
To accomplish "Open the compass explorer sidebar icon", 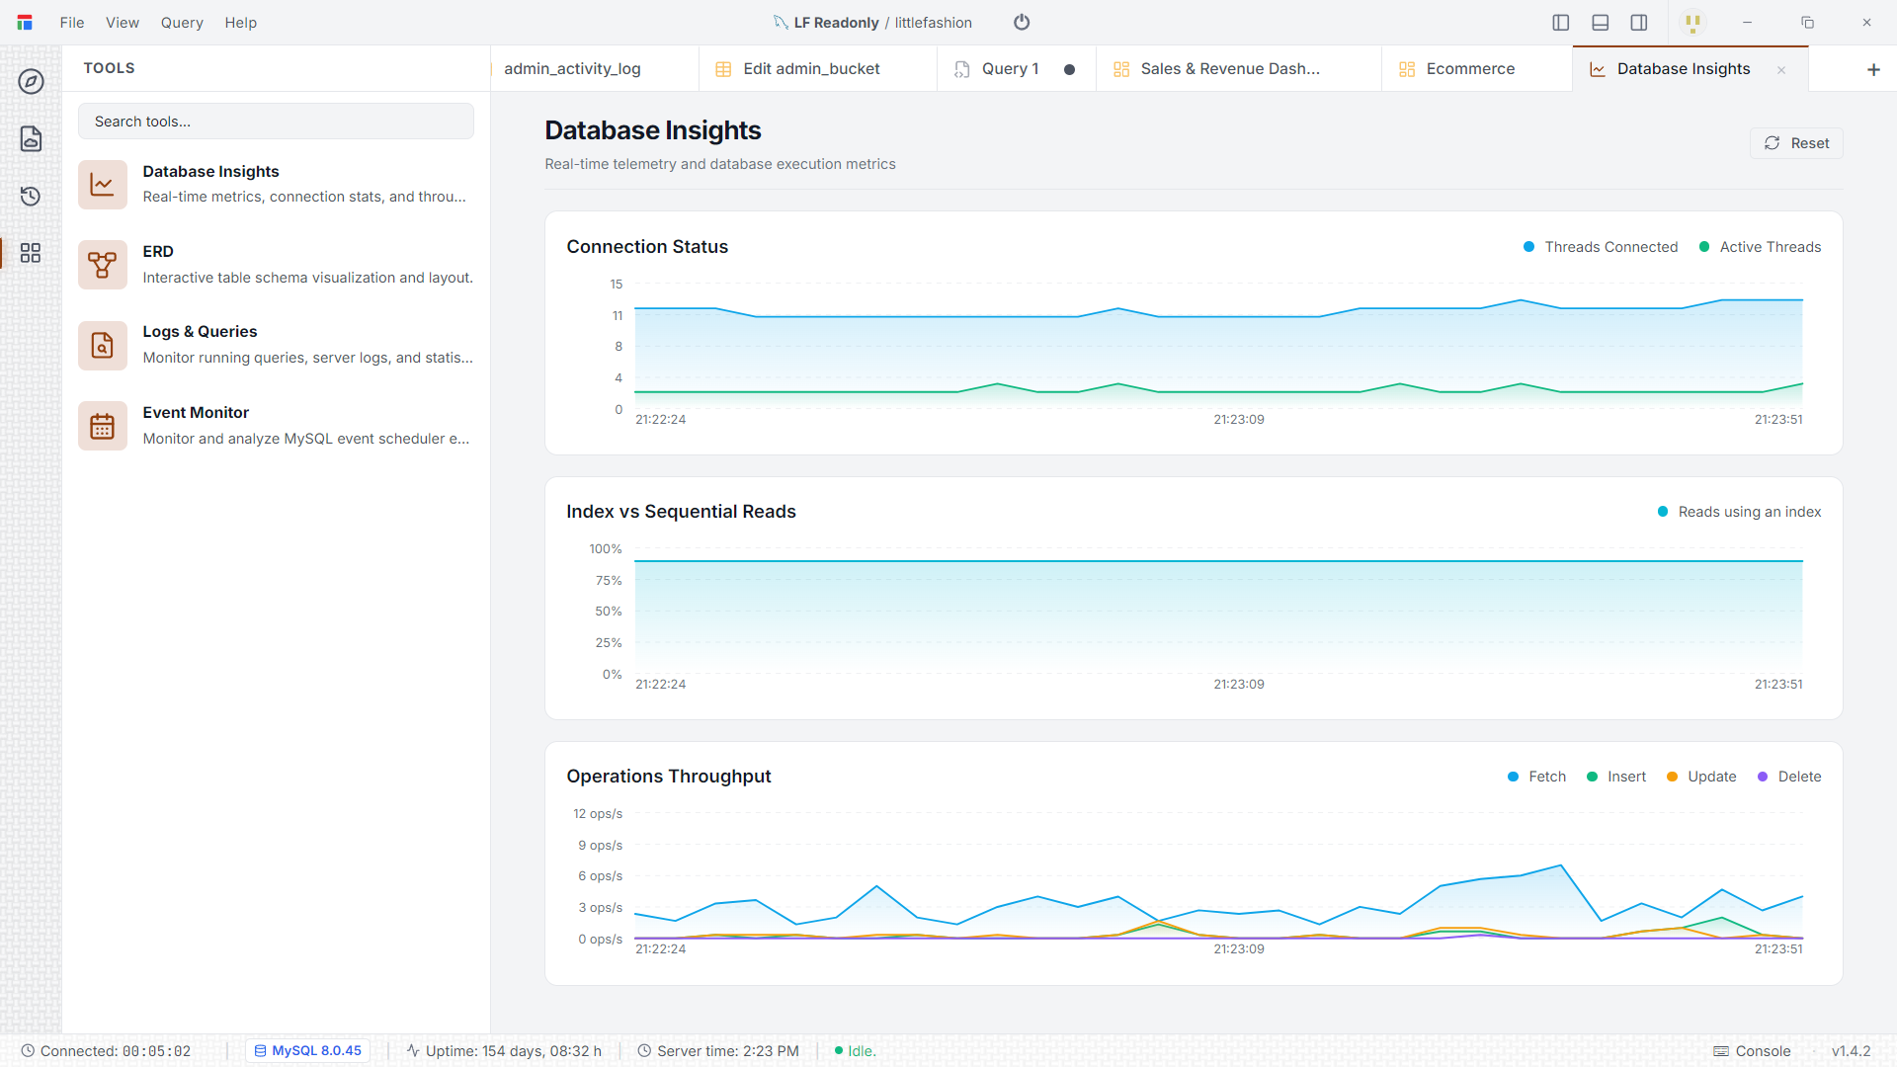I will coord(31,81).
